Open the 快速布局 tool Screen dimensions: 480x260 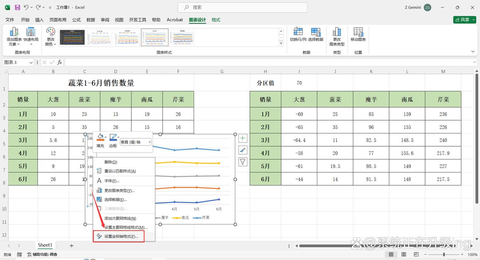[x=31, y=37]
